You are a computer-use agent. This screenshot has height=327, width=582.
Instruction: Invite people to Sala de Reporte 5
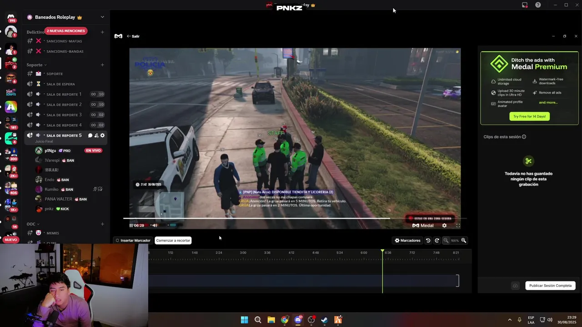[x=96, y=135]
